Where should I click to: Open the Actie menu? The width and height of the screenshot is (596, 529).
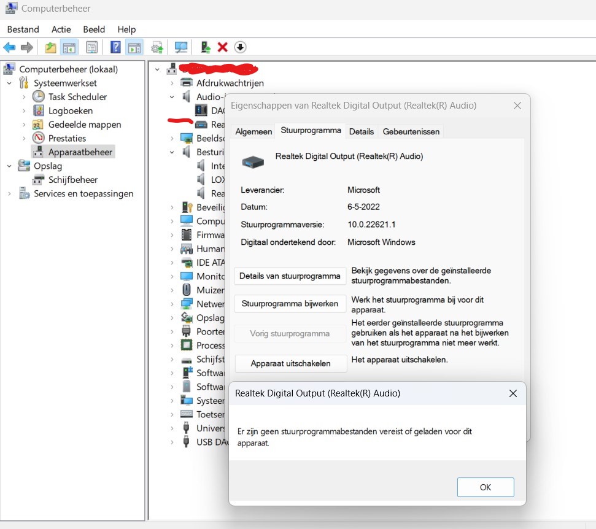click(x=61, y=29)
